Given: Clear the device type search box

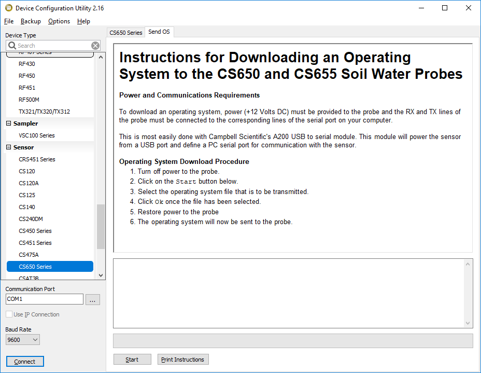Looking at the screenshot, I should 95,46.
